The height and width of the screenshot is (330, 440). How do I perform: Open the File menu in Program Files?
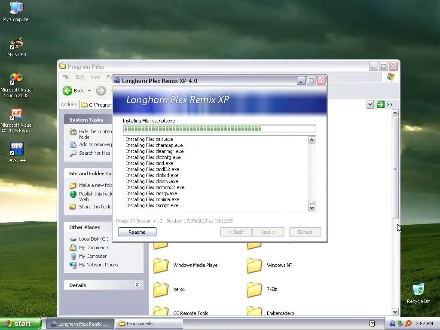(x=66, y=77)
